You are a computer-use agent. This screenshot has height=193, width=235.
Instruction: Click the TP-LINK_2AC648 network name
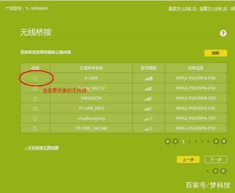click(91, 128)
